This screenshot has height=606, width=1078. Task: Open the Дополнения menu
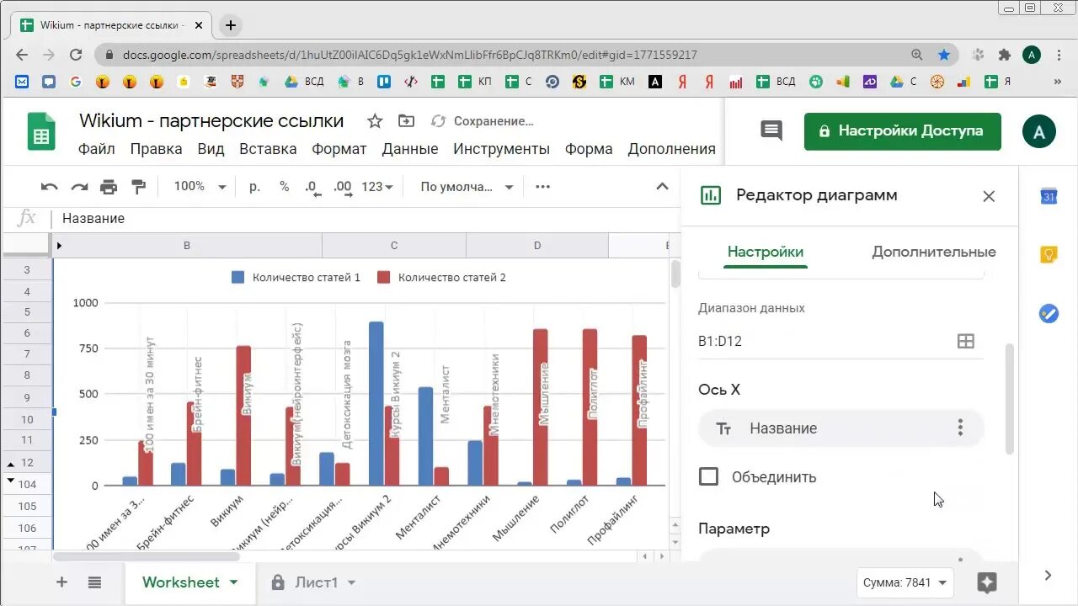point(671,149)
